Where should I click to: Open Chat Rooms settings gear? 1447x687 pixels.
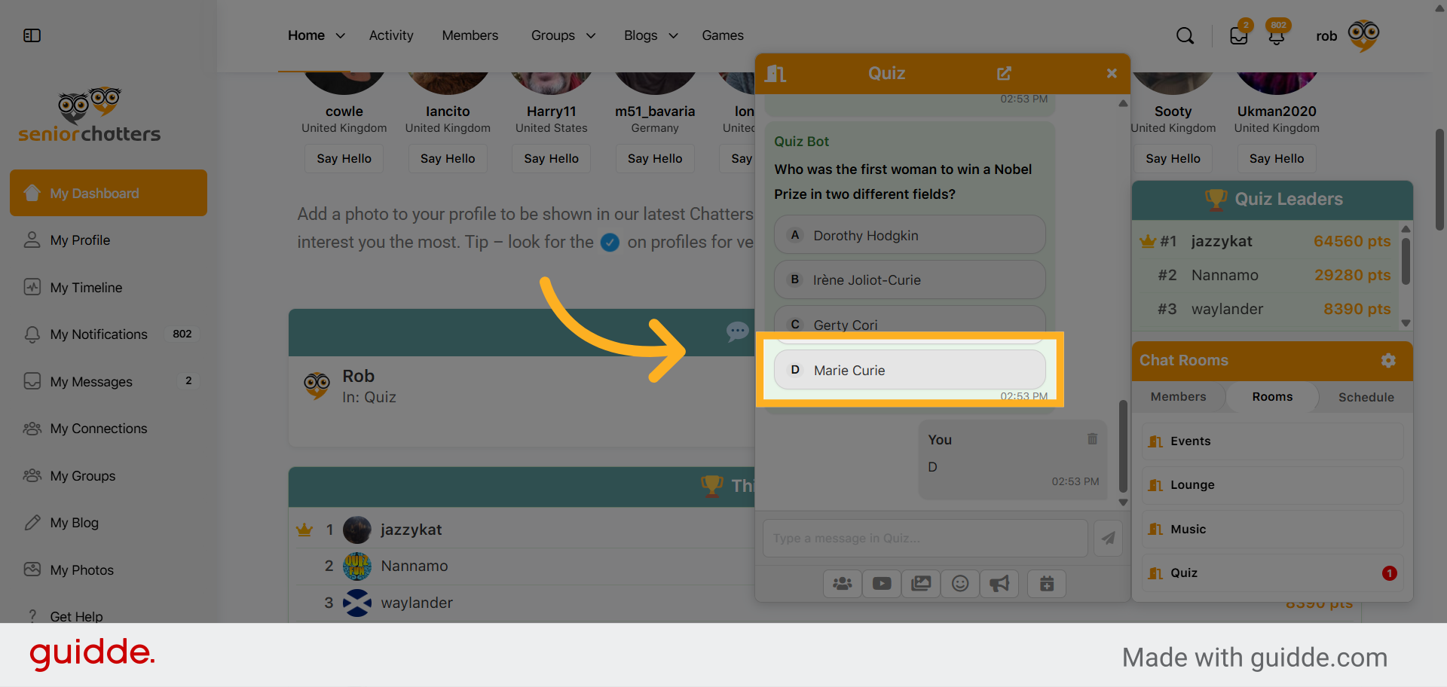1388,360
